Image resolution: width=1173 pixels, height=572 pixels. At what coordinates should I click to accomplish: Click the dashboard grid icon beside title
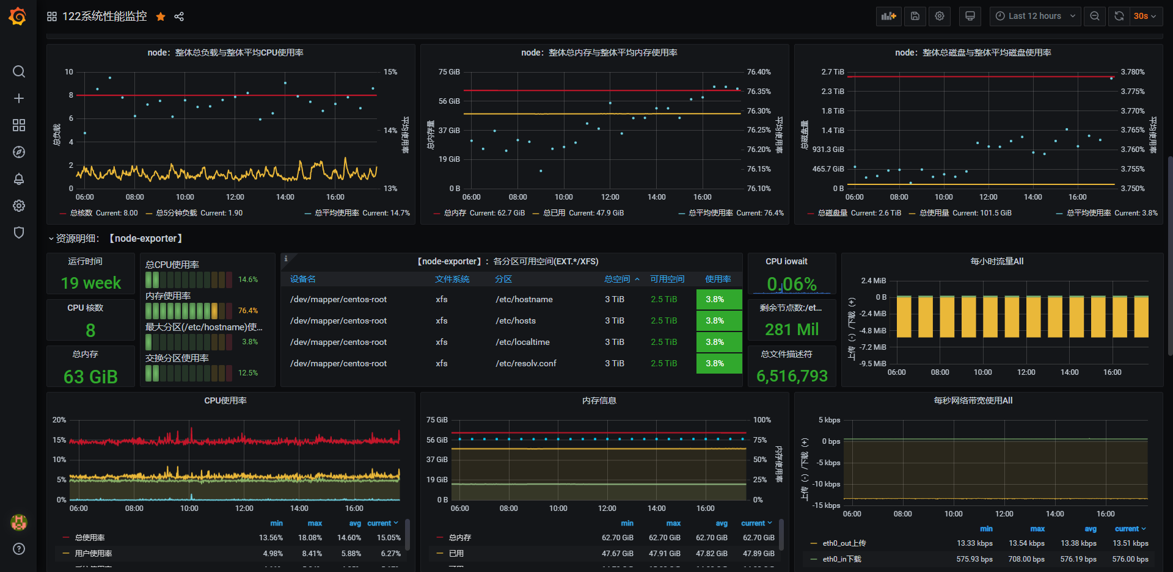[x=52, y=16]
